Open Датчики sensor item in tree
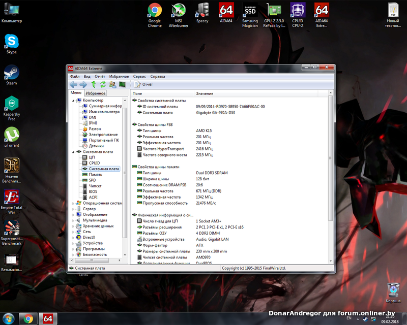This screenshot has width=407, height=325. [x=96, y=146]
